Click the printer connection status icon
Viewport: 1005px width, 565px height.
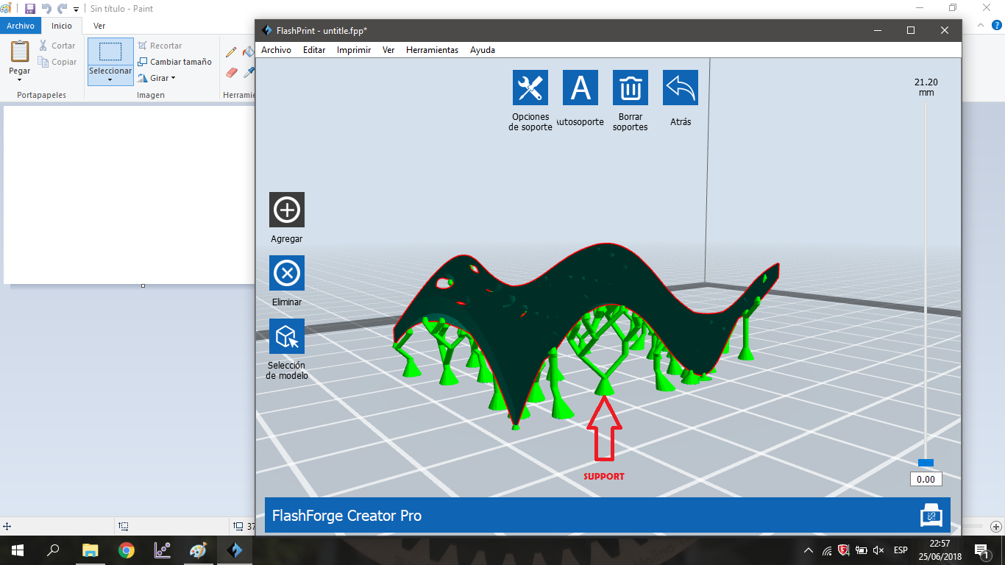[932, 515]
